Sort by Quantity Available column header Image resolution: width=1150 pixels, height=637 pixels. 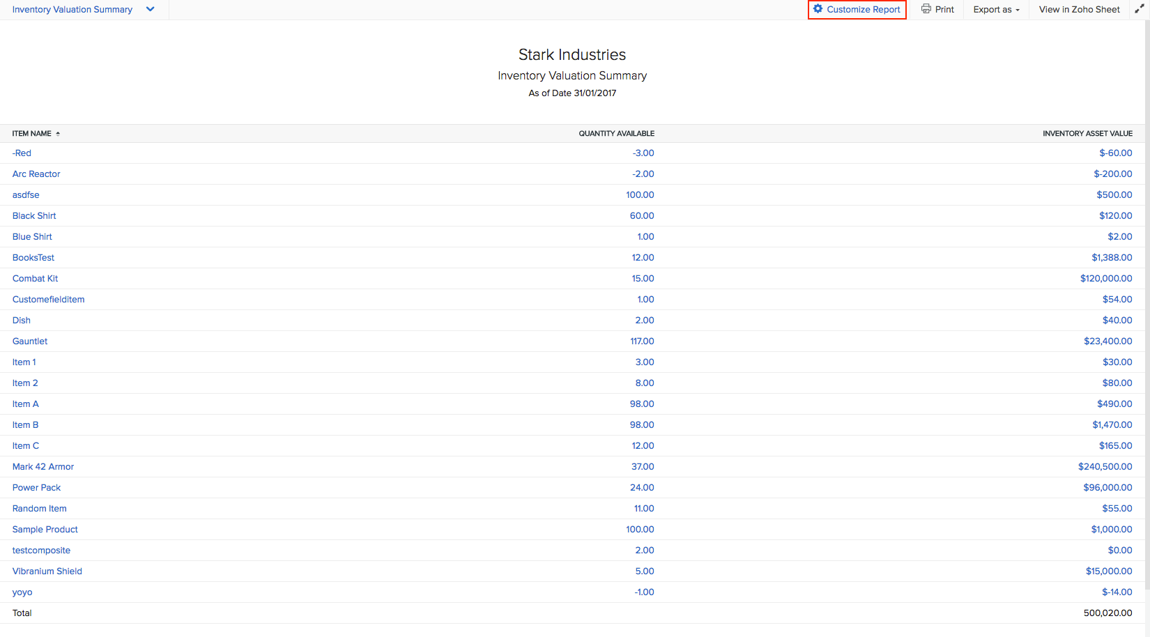click(616, 133)
